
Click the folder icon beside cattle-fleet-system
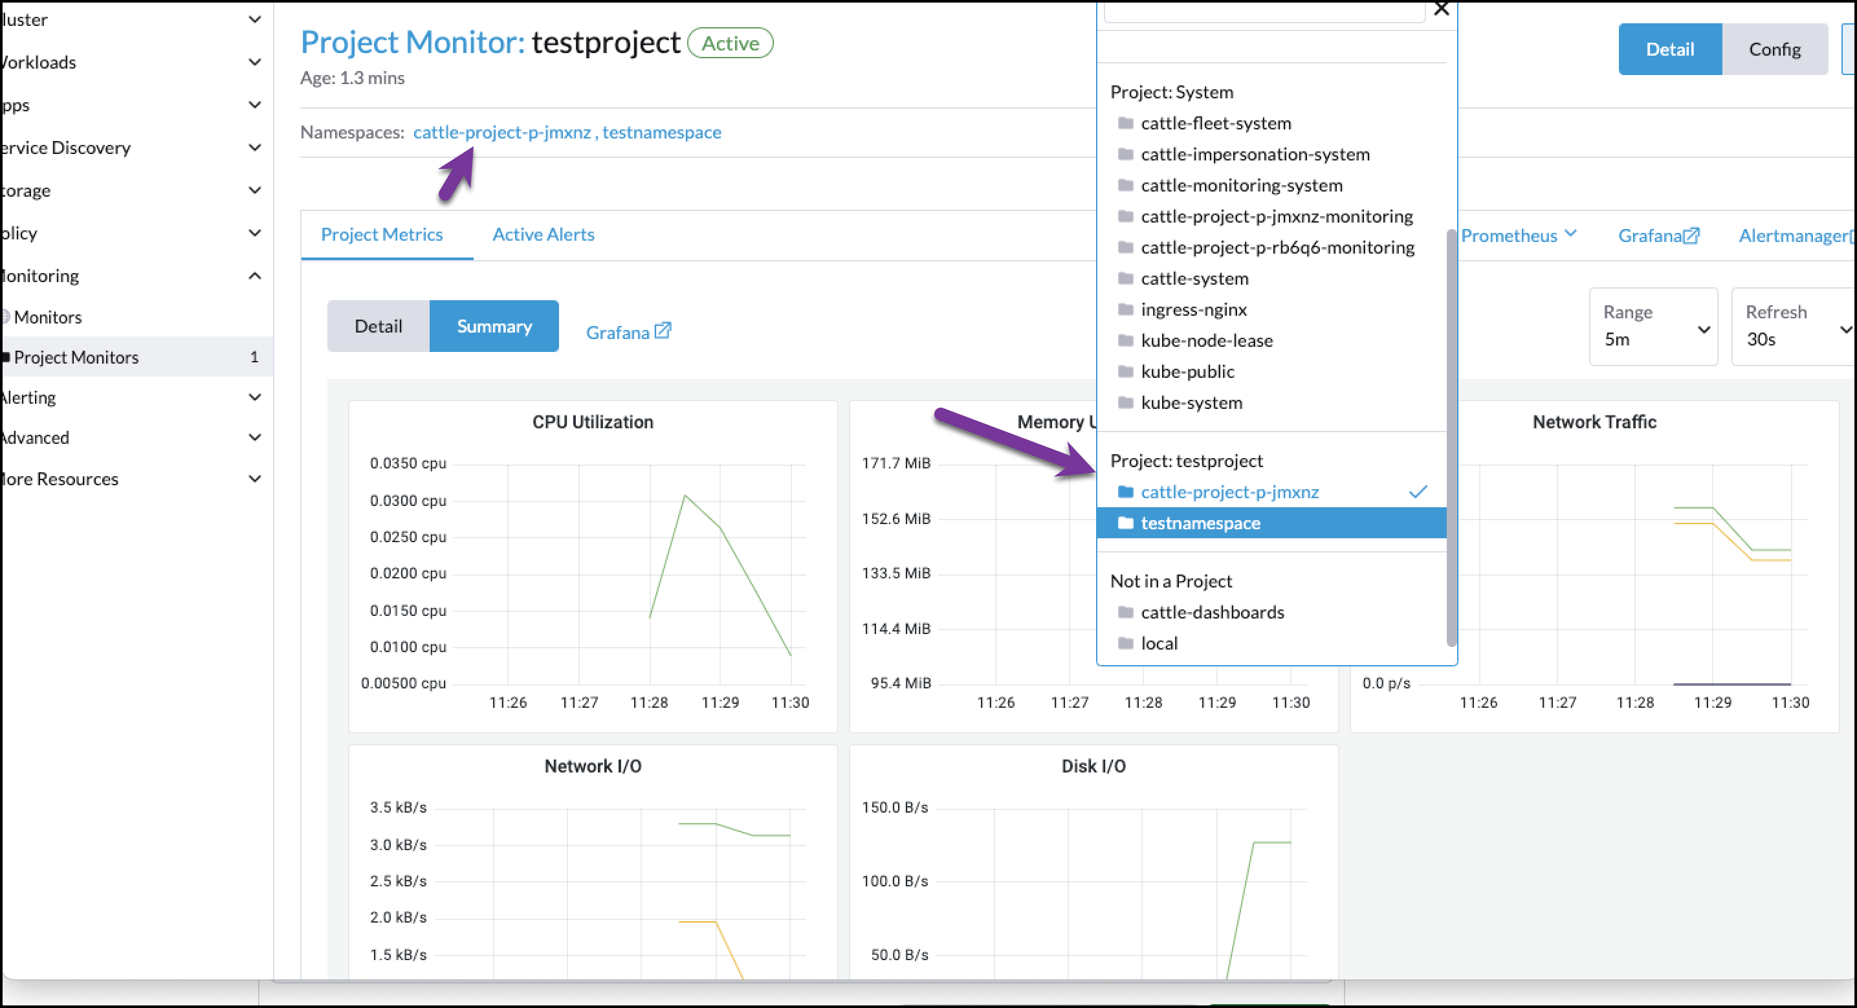tap(1126, 124)
